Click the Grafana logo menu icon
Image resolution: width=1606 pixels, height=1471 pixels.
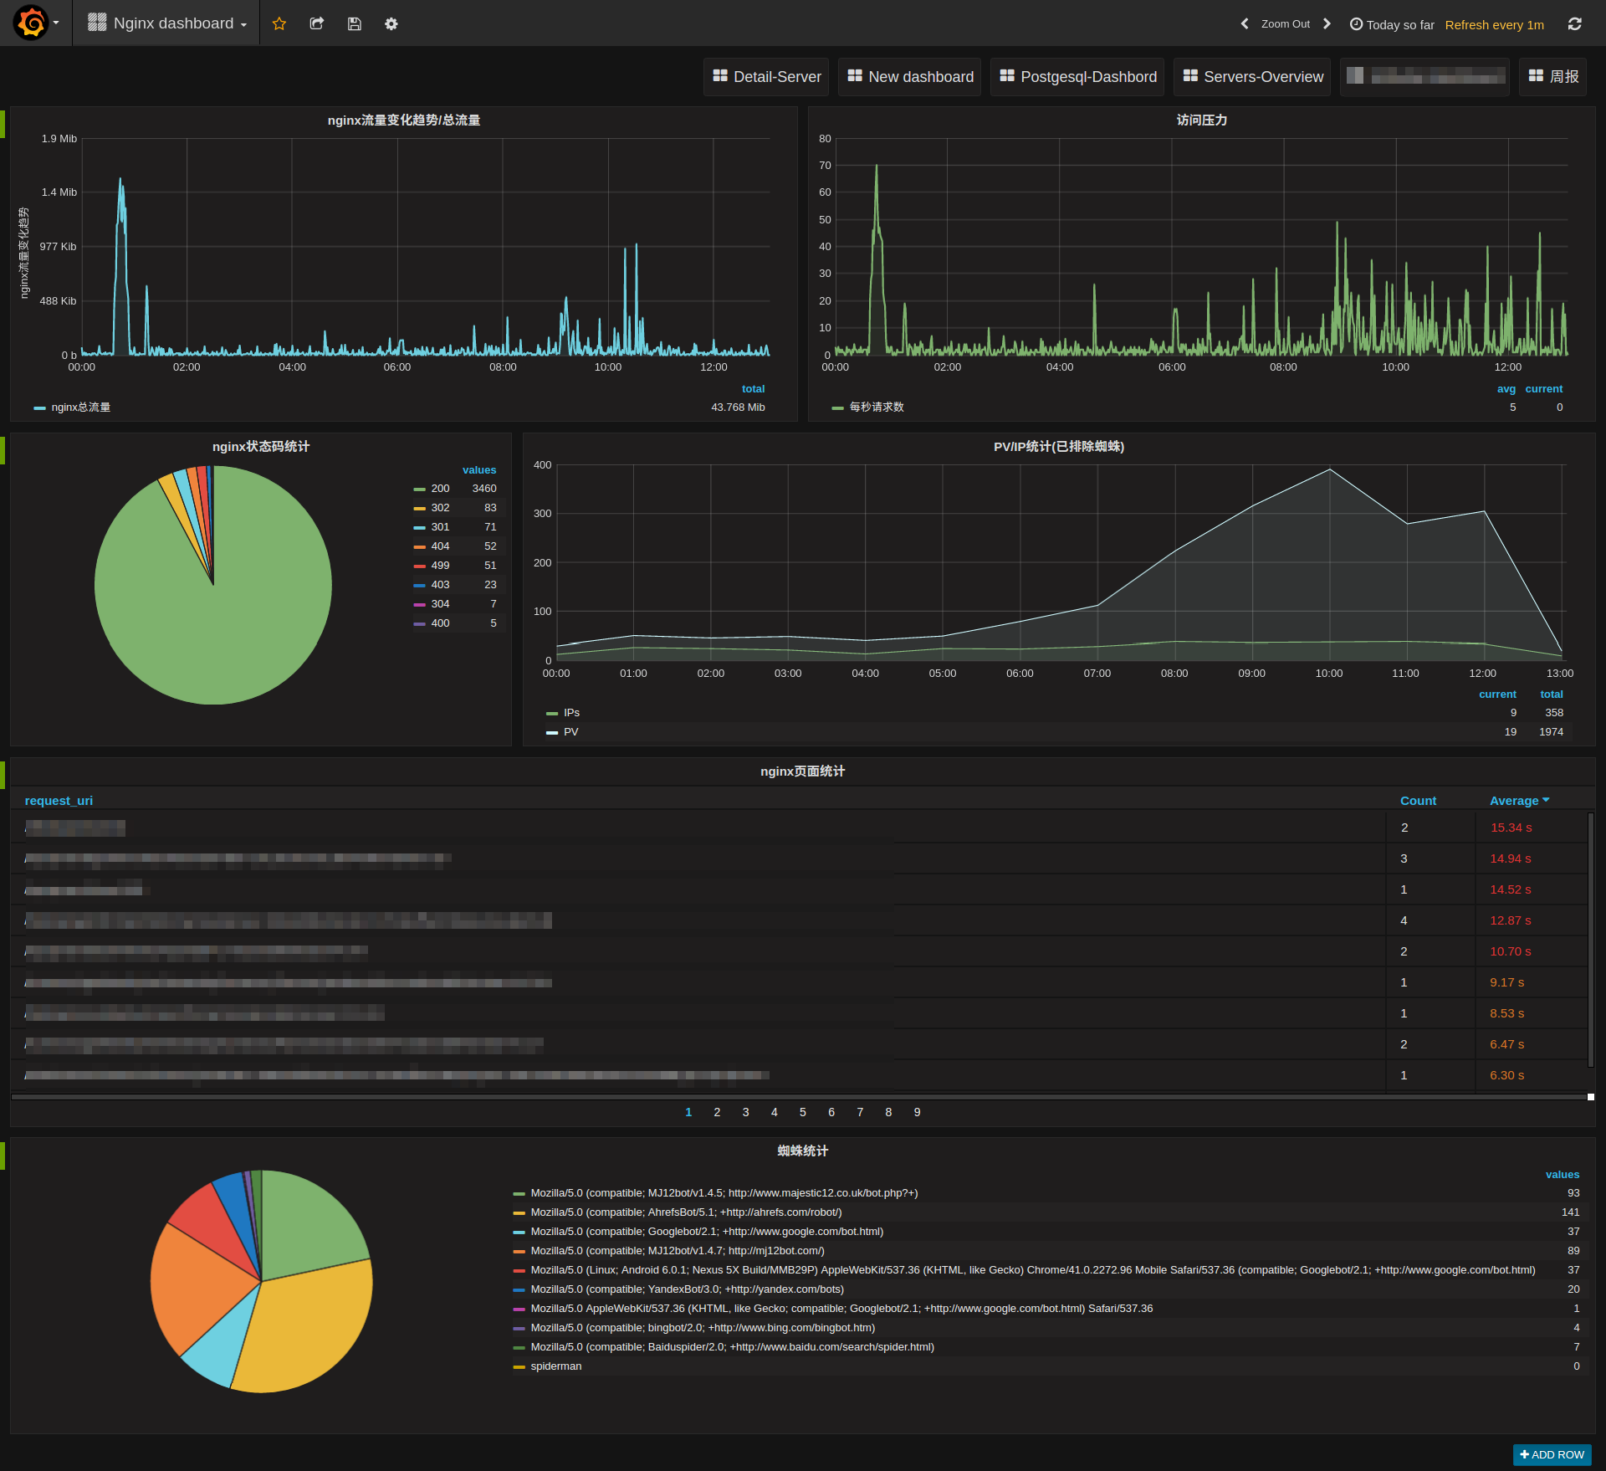(32, 23)
